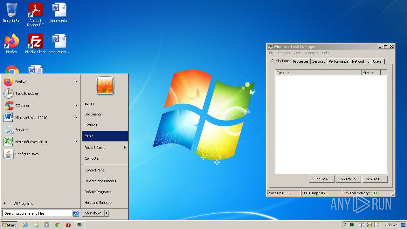Launch Acrobat Reader DC desktop shortcut
This screenshot has width=407, height=229.
(x=35, y=14)
